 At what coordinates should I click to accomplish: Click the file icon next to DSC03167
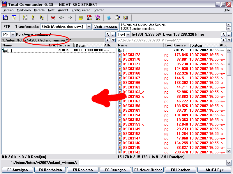point(120,78)
